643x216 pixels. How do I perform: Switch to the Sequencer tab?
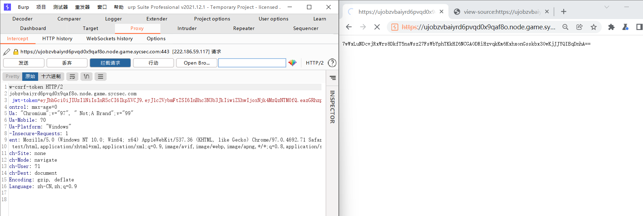click(306, 28)
